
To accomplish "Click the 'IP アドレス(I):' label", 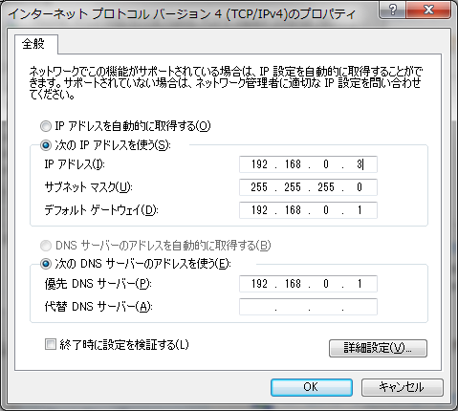I will [75, 164].
